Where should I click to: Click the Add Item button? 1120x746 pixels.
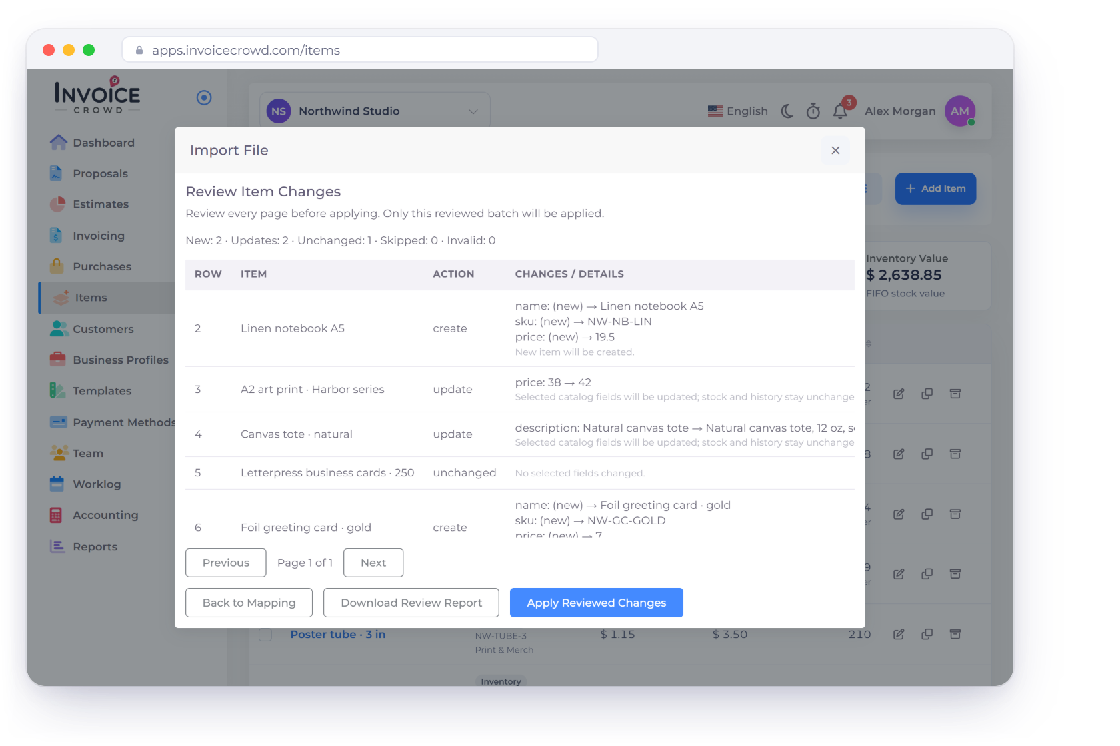tap(935, 188)
